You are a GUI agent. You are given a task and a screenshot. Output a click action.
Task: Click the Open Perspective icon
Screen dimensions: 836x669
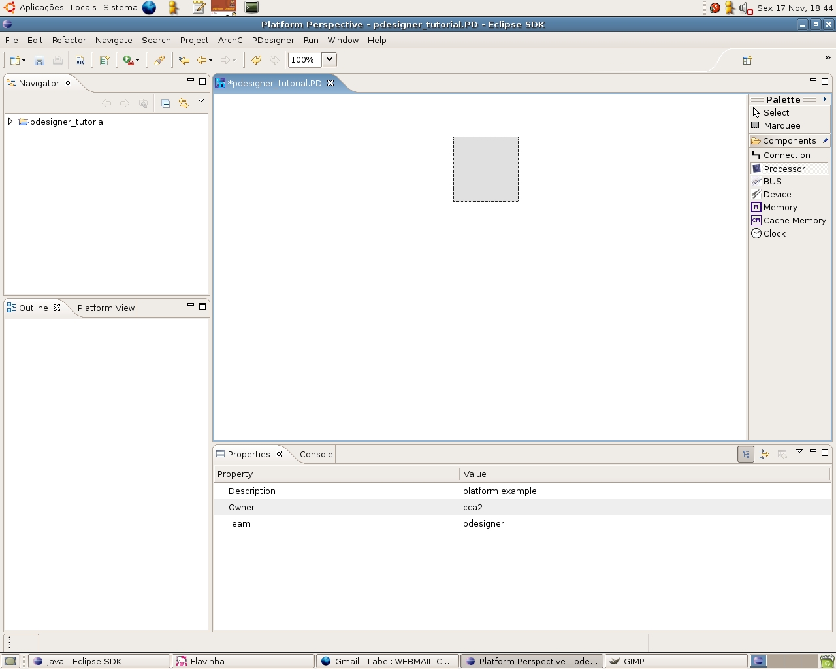(747, 60)
